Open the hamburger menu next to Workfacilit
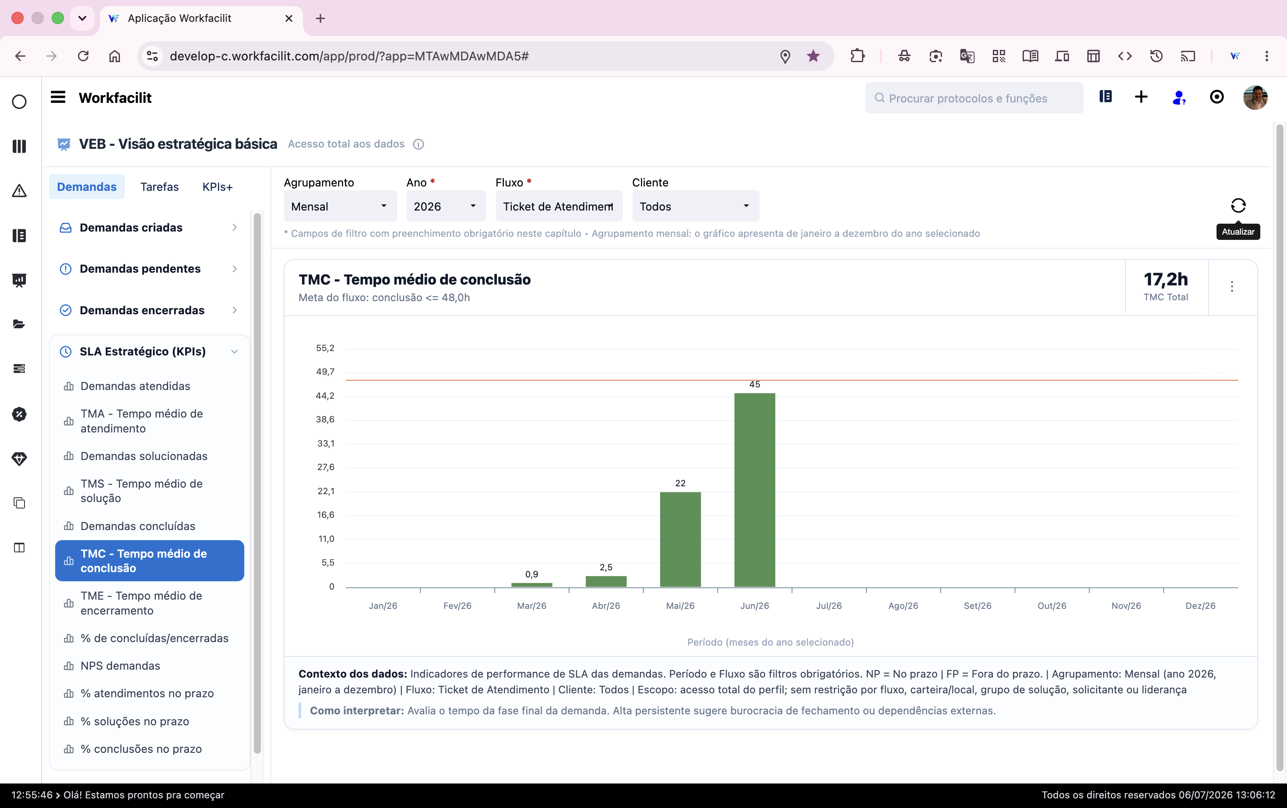 click(x=58, y=97)
